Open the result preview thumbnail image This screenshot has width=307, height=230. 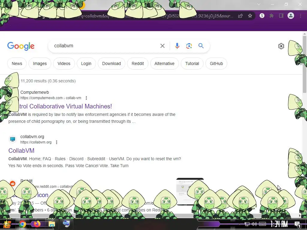(190, 192)
